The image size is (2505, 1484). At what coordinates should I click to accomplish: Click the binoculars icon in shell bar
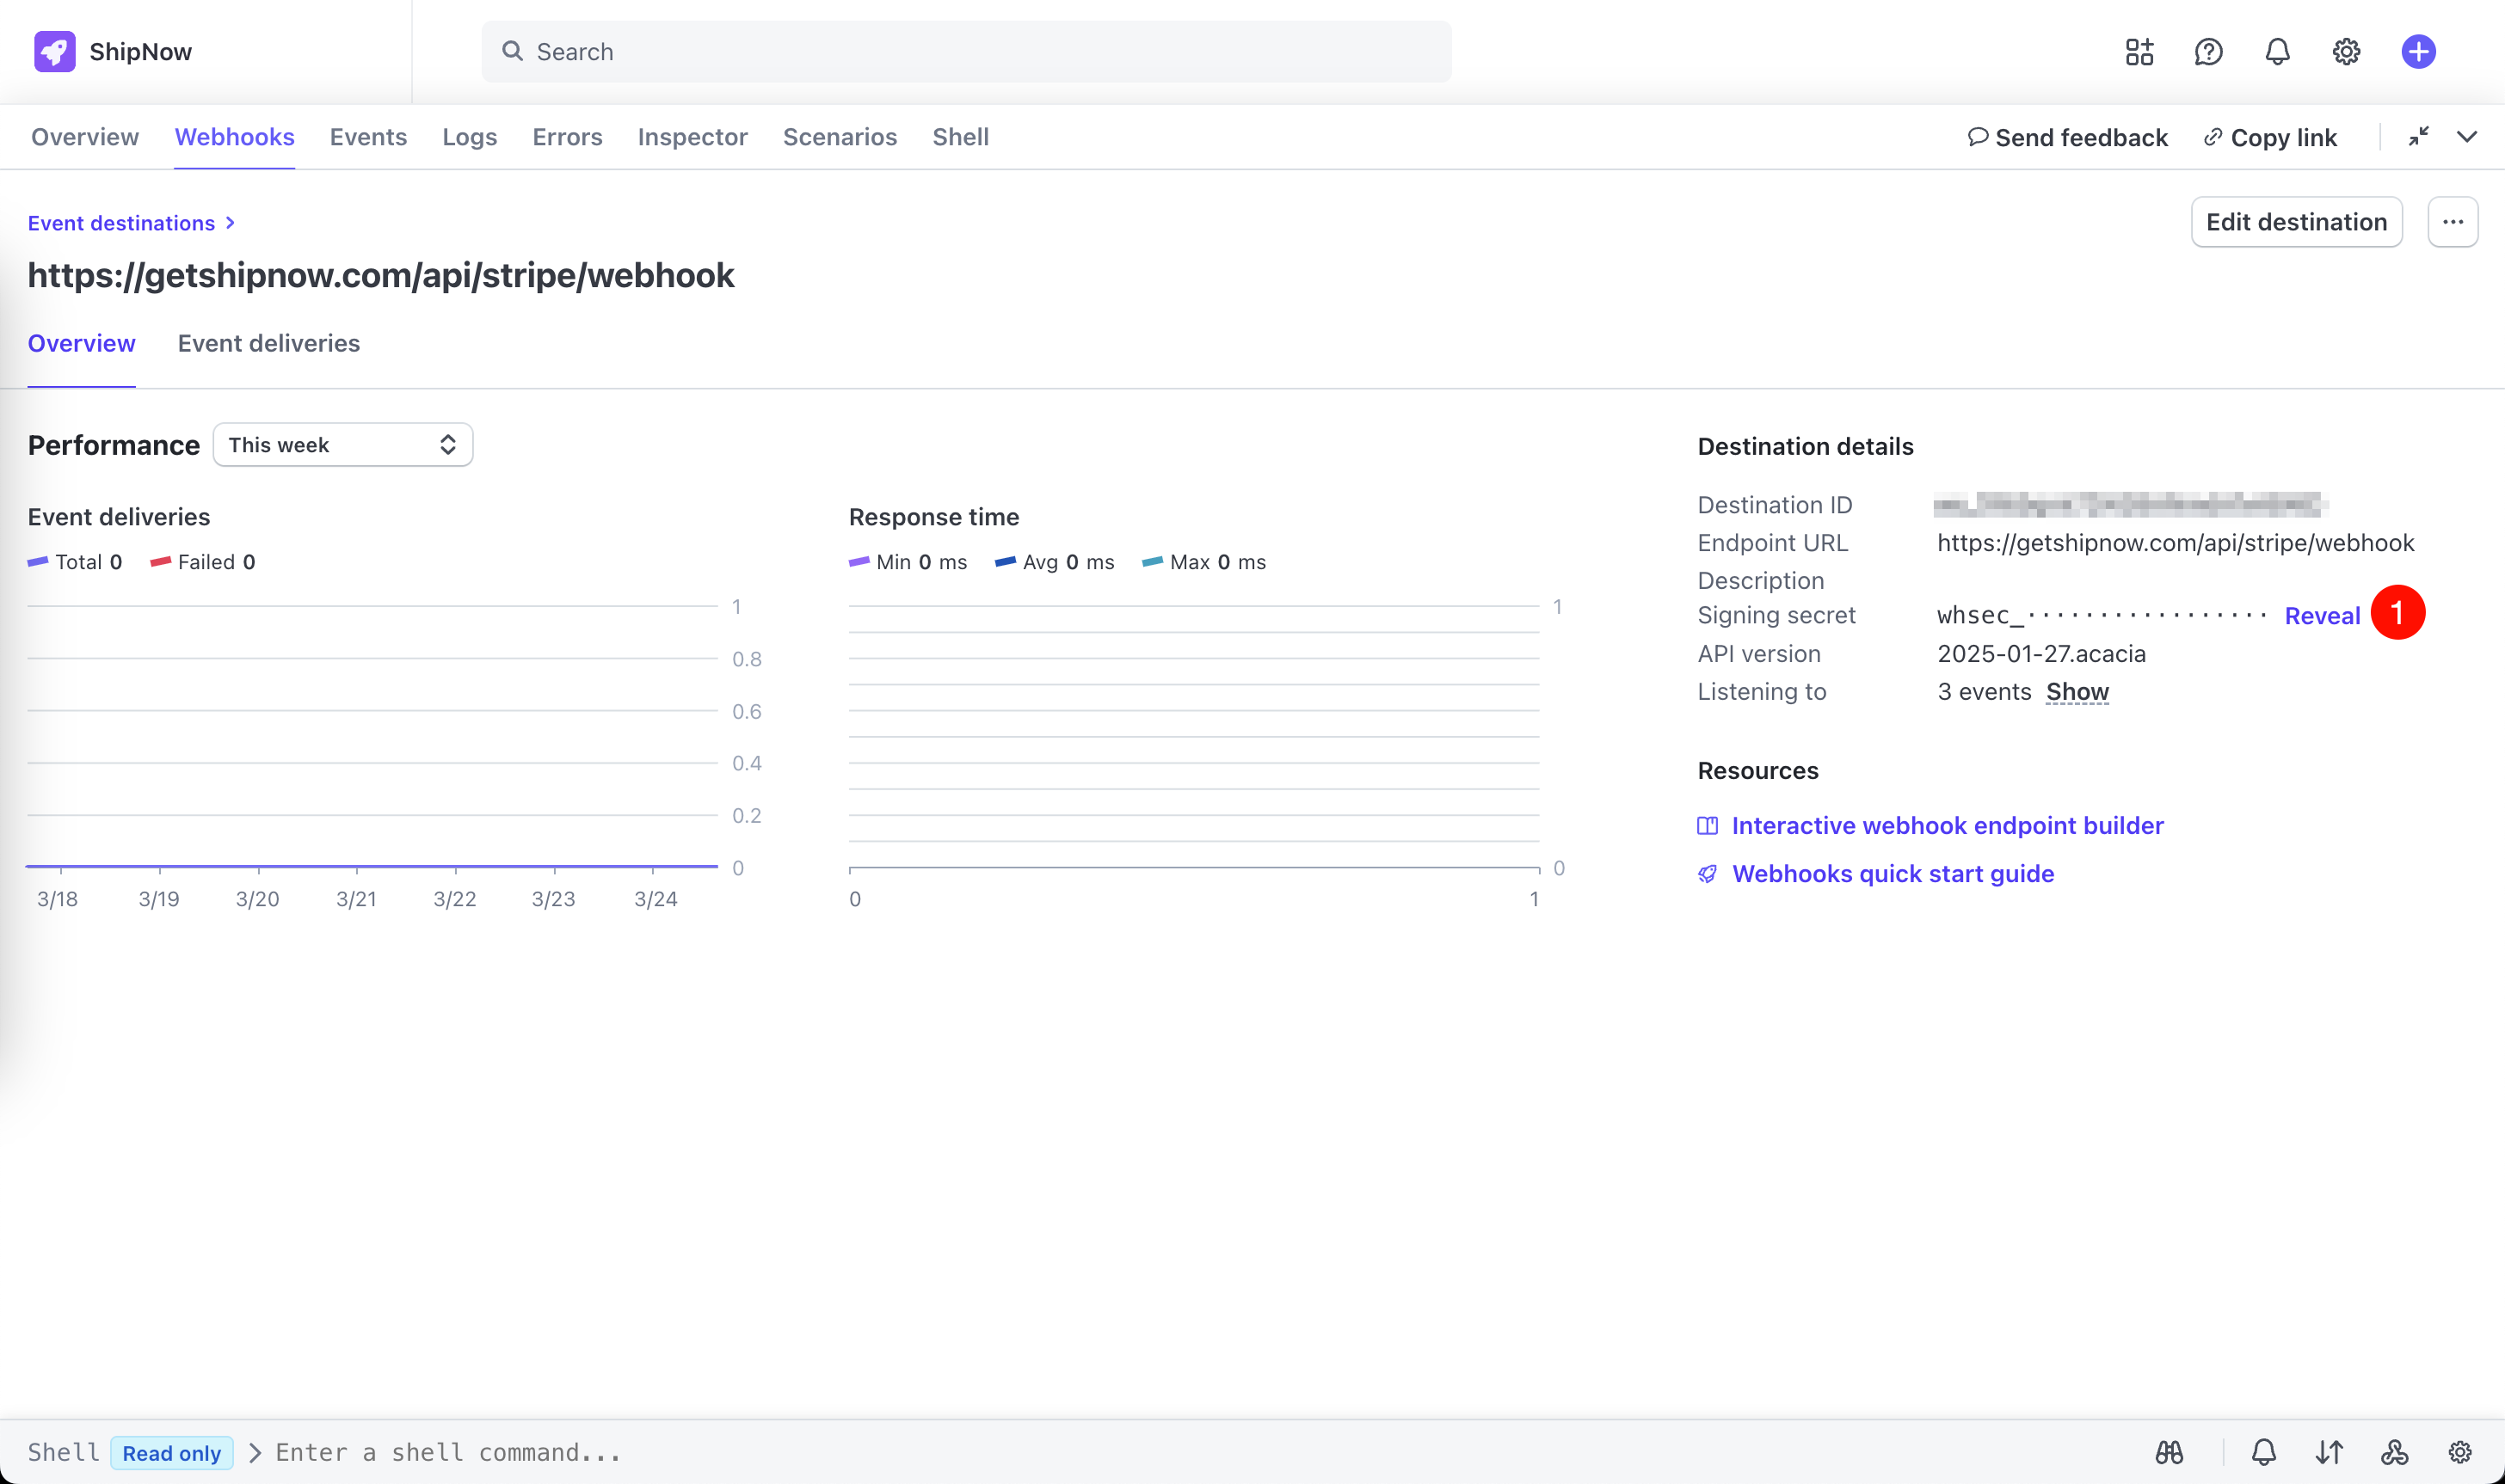(2169, 1452)
